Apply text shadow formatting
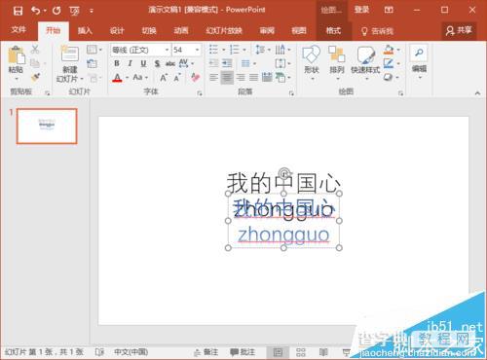Viewport: 487px width, 360px height. coord(158,63)
